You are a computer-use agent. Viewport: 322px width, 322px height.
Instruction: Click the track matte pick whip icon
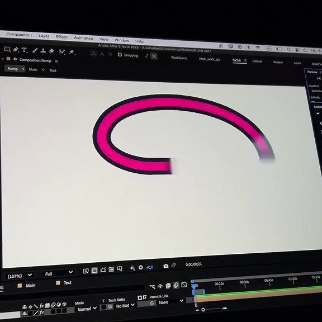pos(110,306)
